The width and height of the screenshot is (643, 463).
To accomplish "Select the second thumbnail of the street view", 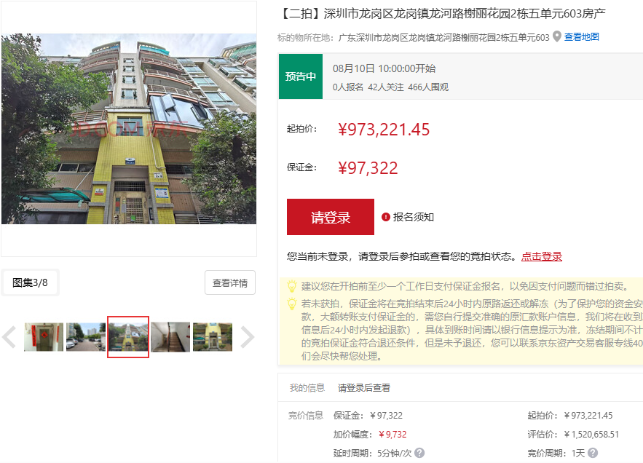I will tap(86, 337).
